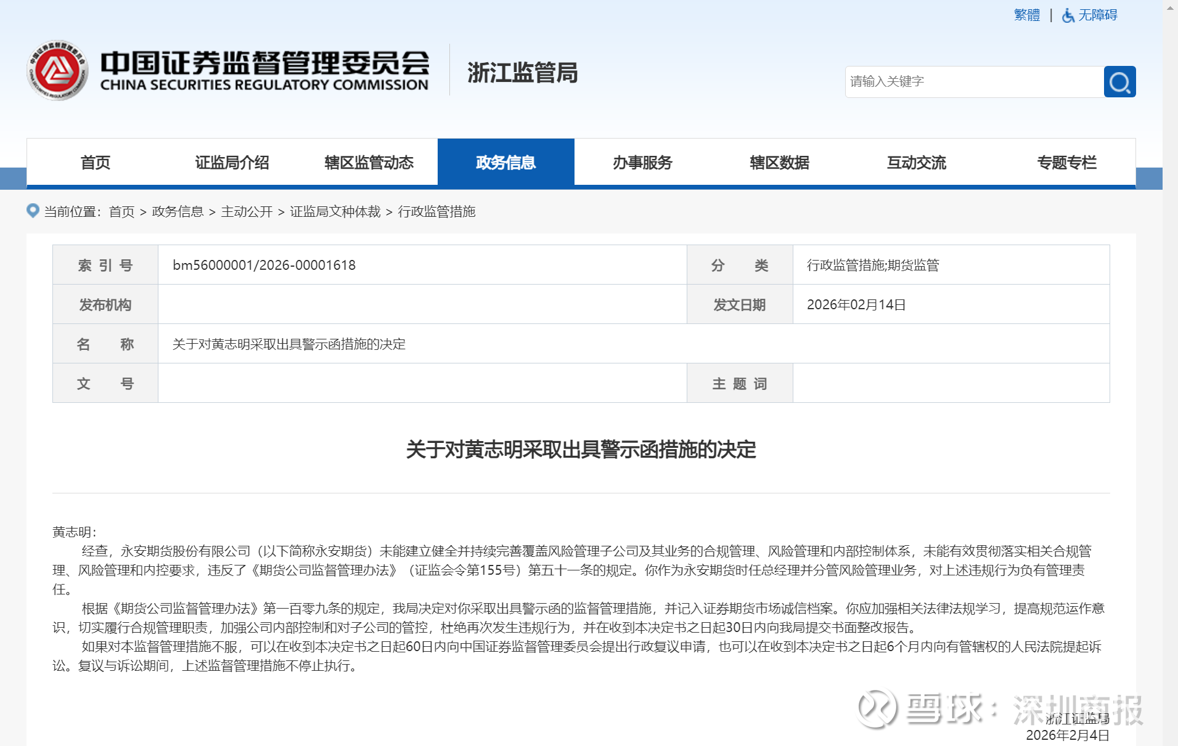Select the active 政务信息 tab
This screenshot has width=1178, height=746.
(x=505, y=163)
